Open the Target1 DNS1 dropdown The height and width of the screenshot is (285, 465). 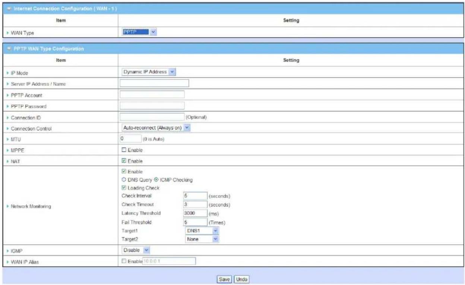(202, 231)
